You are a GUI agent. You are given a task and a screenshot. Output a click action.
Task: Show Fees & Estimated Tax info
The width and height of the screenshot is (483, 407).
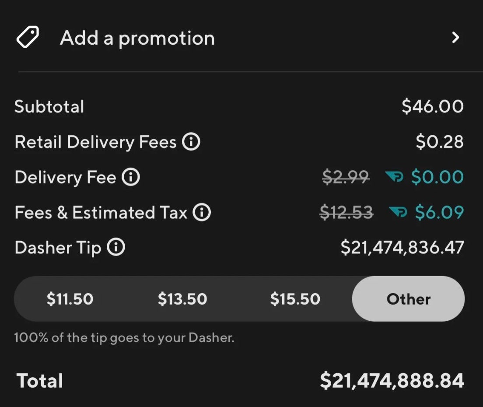tap(202, 213)
